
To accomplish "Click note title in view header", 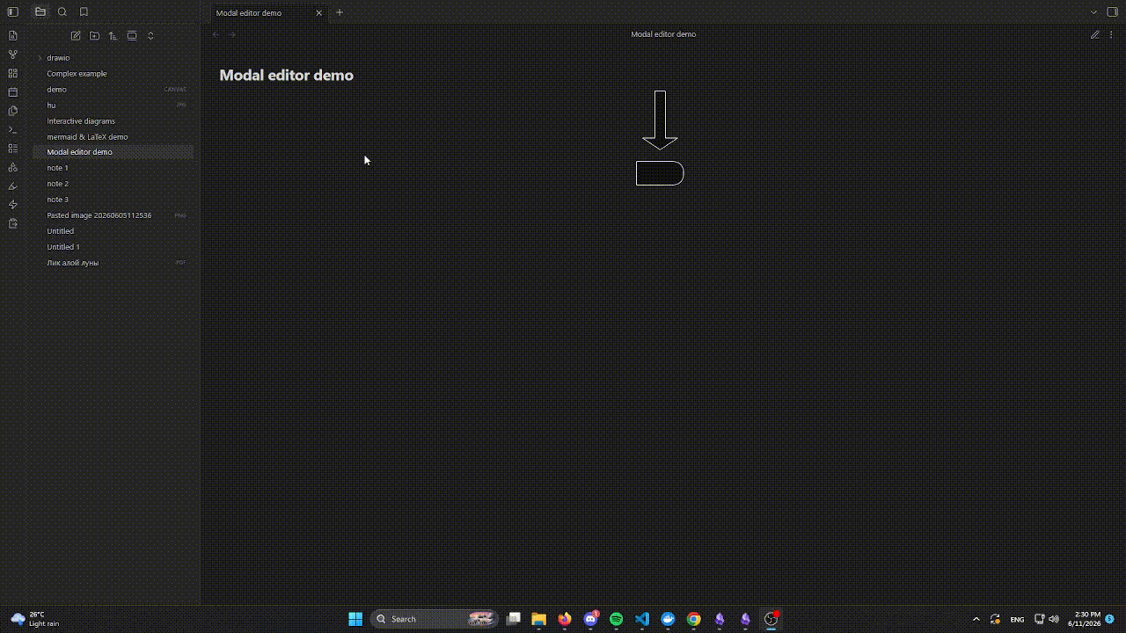I will pos(663,34).
